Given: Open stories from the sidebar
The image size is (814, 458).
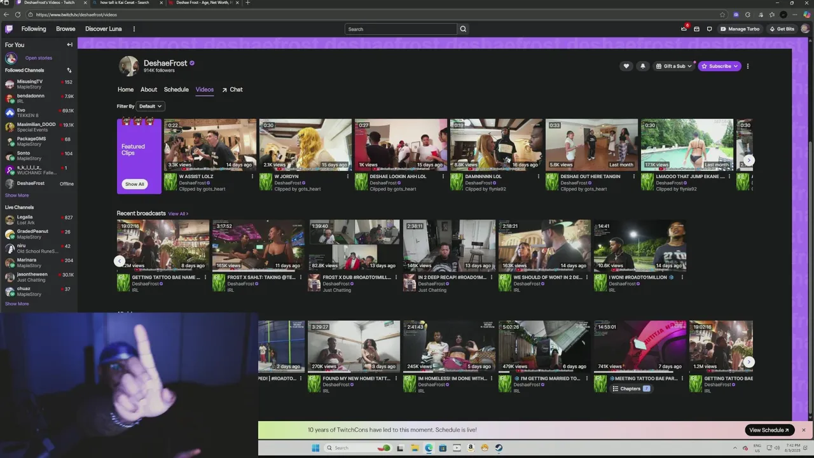Looking at the screenshot, I should coord(39,58).
